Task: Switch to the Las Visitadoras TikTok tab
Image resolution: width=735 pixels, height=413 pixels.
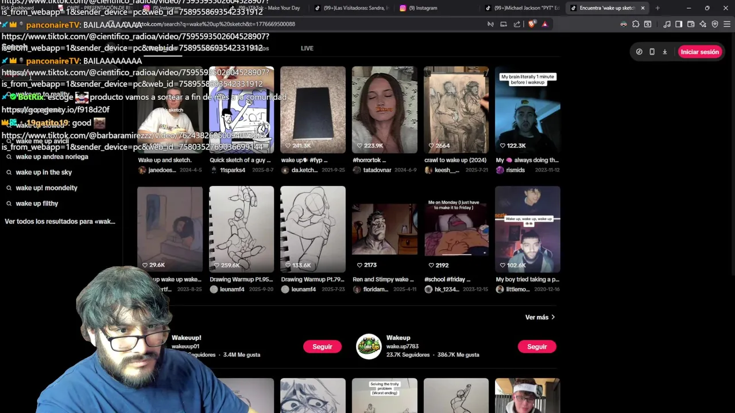Action: (351, 8)
